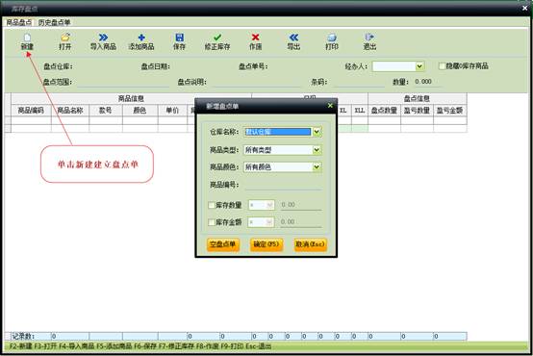Click the 盘点说明 input field

(258, 82)
